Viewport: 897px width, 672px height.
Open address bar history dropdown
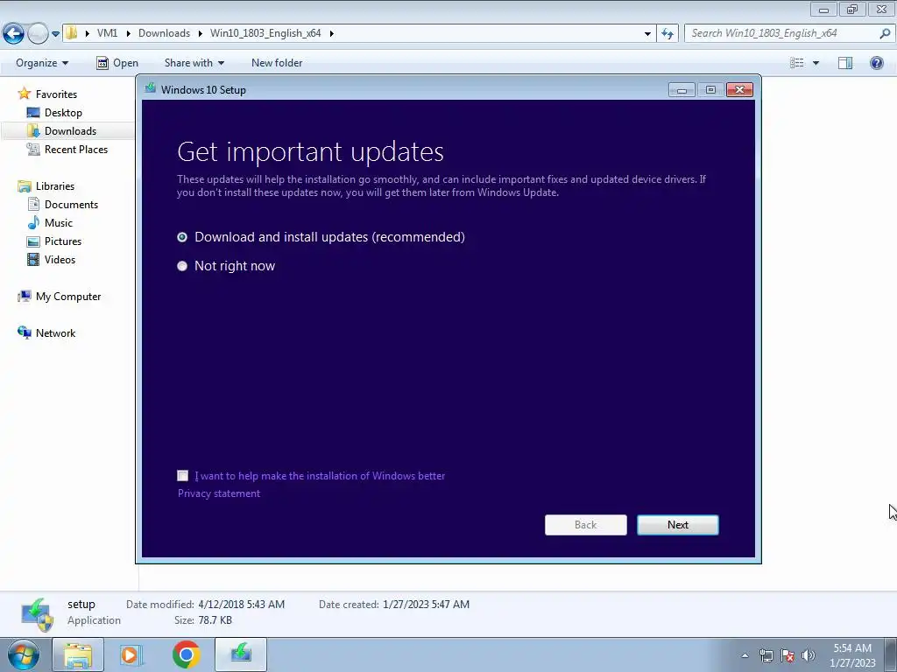(x=647, y=34)
